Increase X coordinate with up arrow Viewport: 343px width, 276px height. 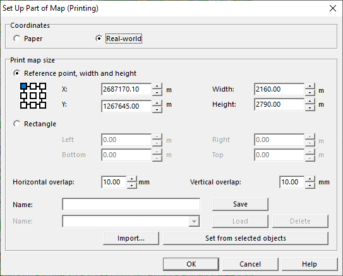(157, 86)
